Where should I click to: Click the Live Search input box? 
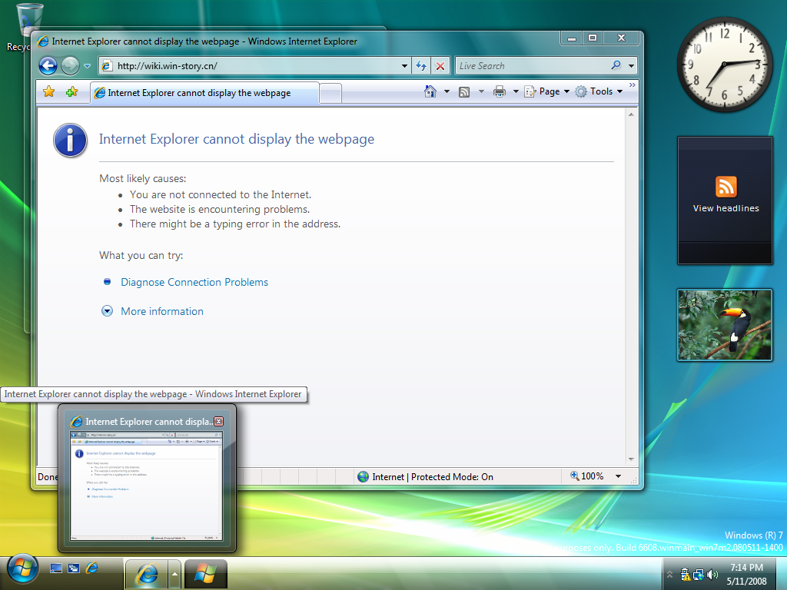[x=532, y=66]
